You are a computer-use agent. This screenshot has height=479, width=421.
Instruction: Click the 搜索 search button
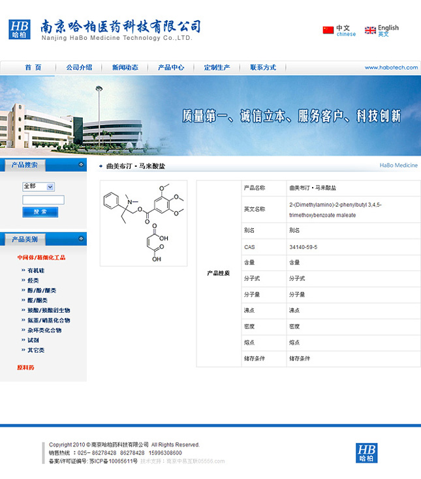pos(40,212)
